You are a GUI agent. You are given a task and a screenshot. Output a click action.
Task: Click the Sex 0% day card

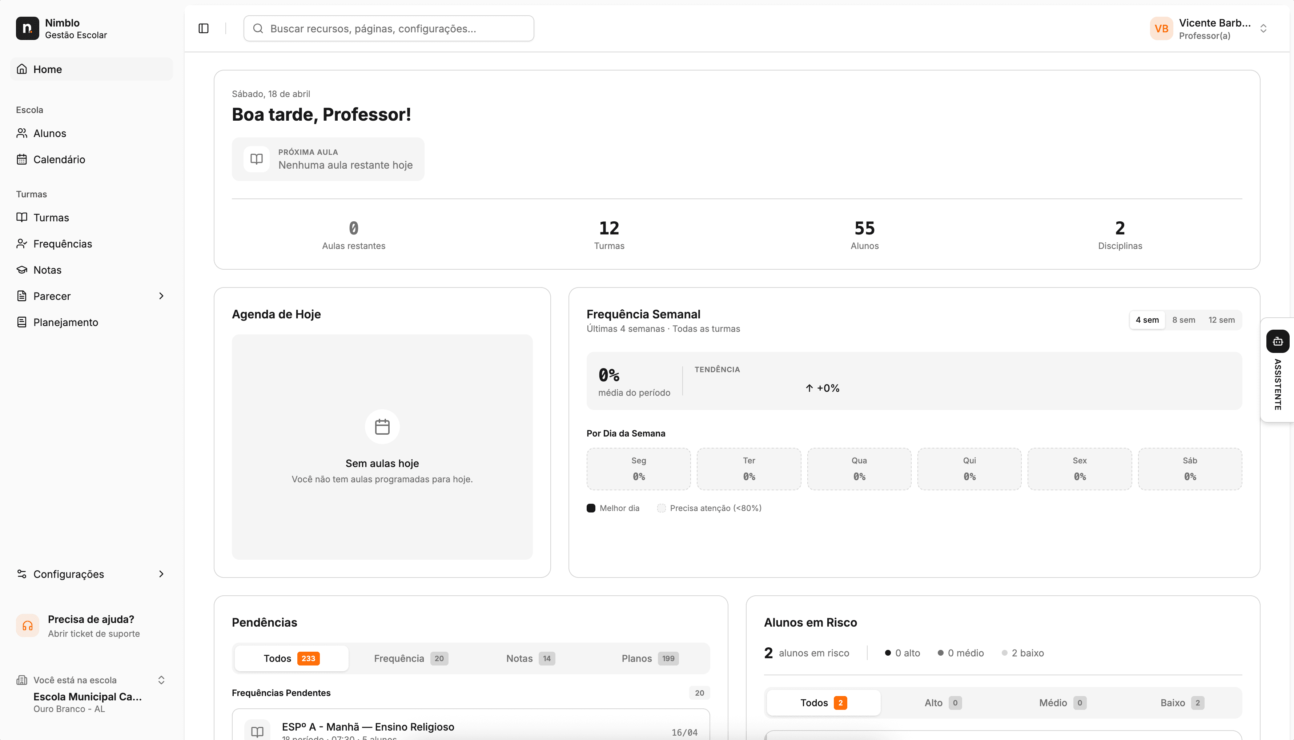point(1080,469)
